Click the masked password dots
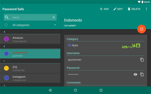This screenshot has height=94, width=151. [x=73, y=74]
